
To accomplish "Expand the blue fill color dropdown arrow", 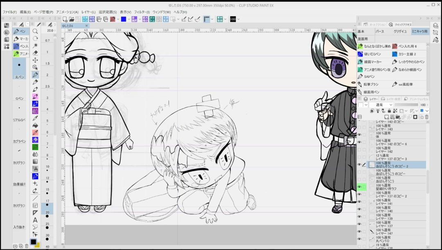I will [x=129, y=19].
